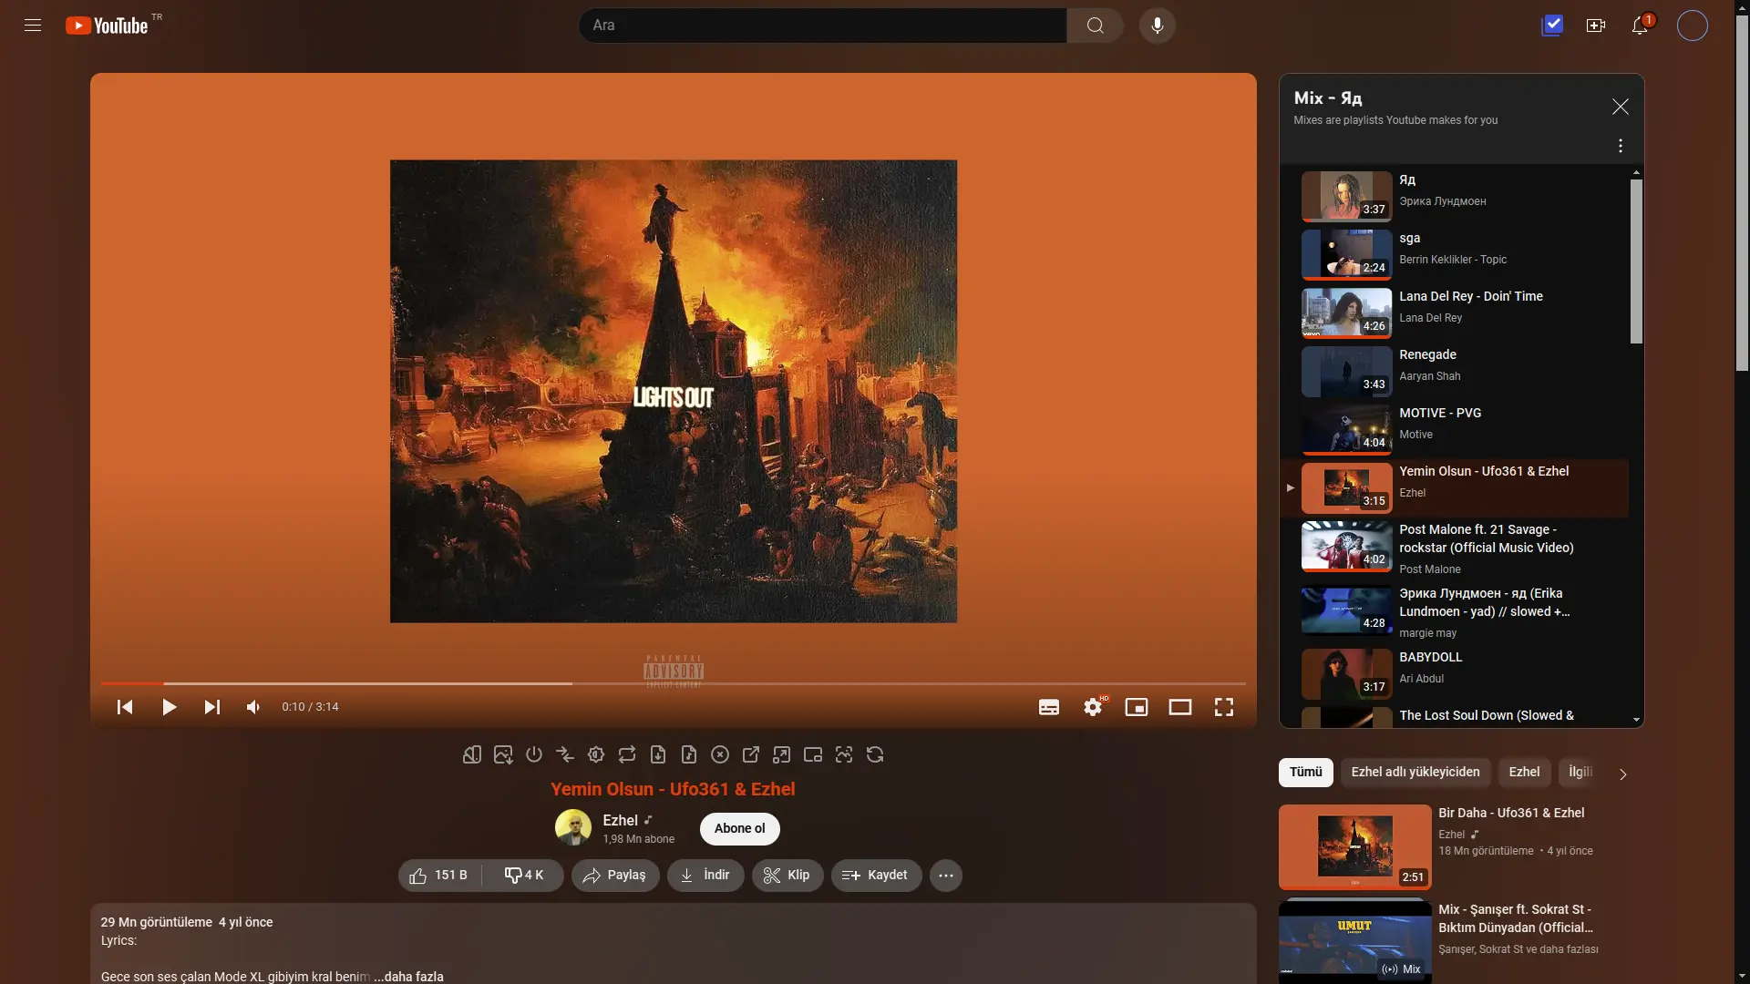Open the notifications bell
This screenshot has height=984, width=1750.
pyautogui.click(x=1640, y=26)
